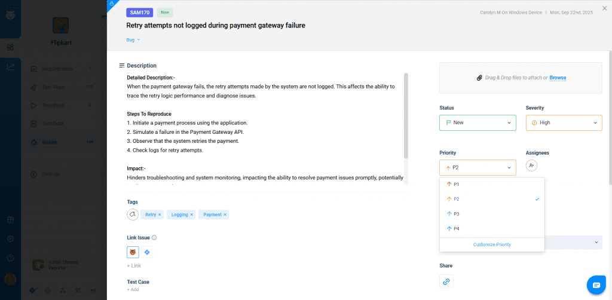Screen dimensions: 612x300
Task: Click the Link Issue info icon
Action: coord(154,237)
